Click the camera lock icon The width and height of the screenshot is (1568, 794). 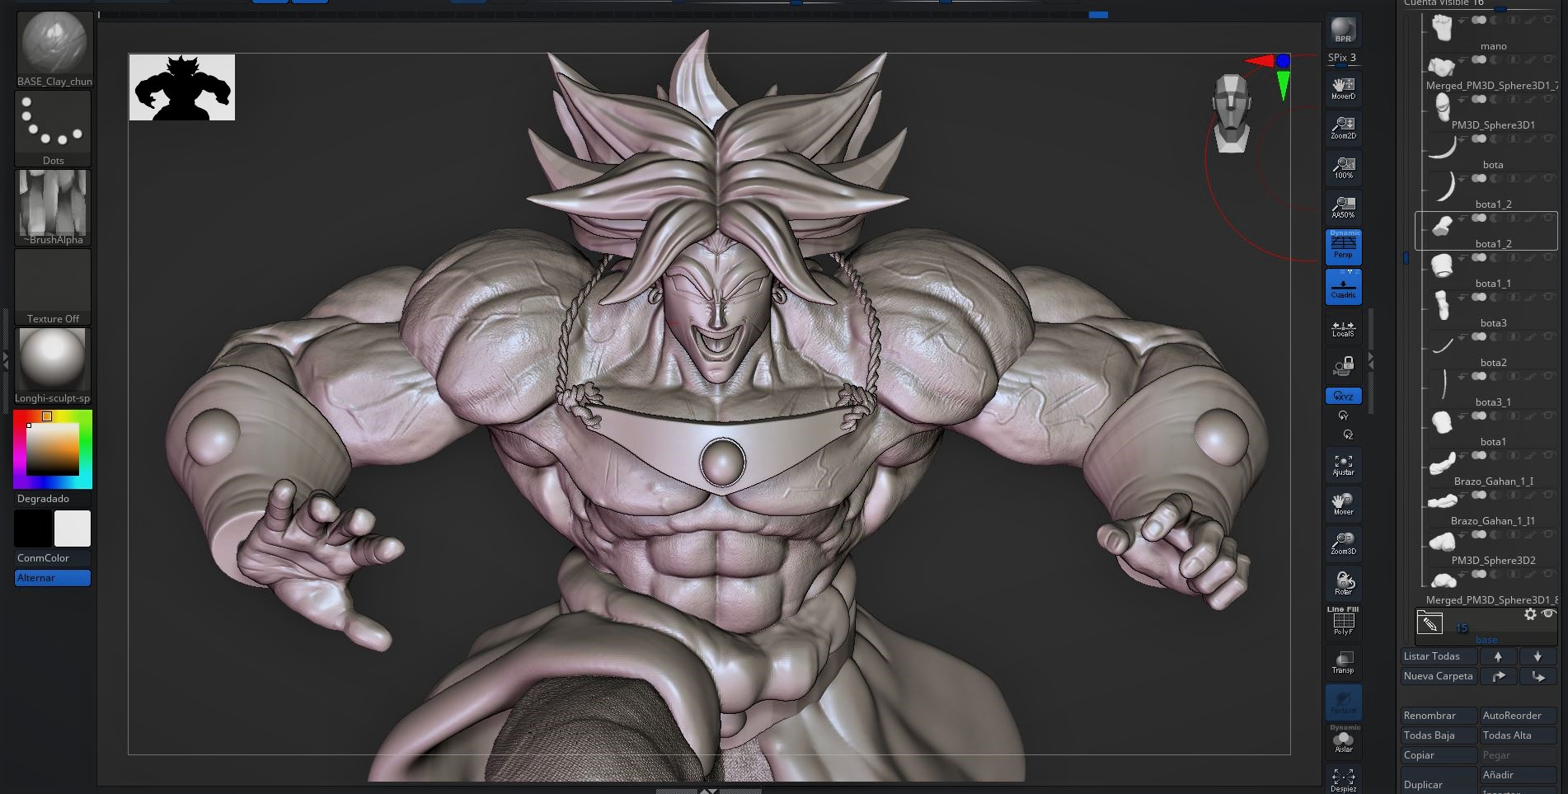pos(1343,365)
